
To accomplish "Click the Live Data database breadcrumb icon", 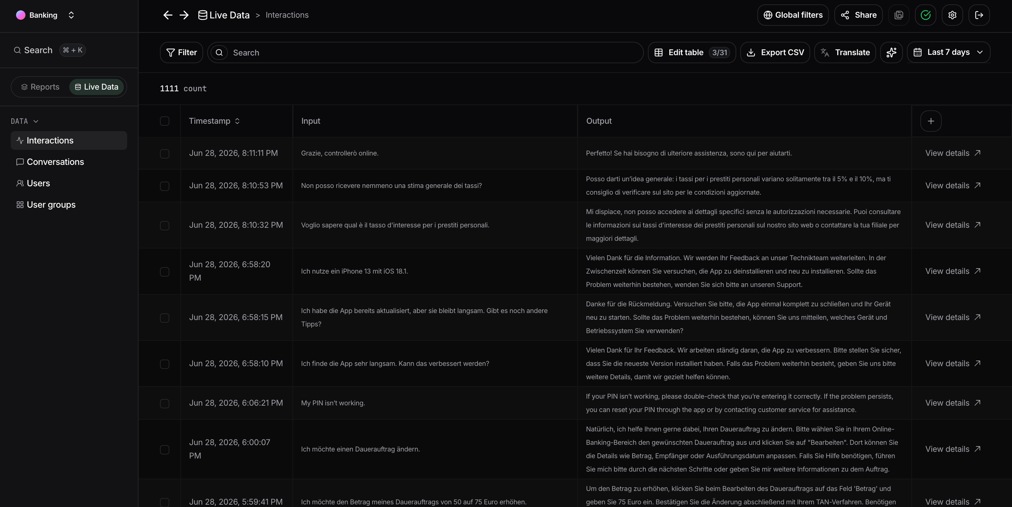I will pos(202,15).
